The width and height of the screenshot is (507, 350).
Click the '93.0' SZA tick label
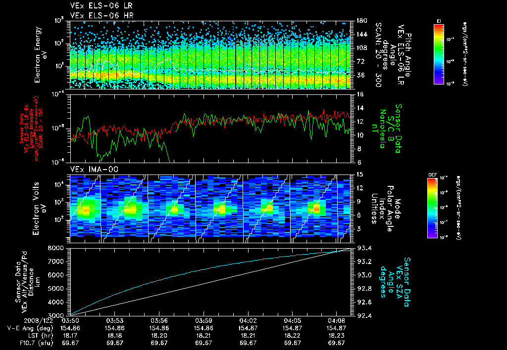(364, 275)
